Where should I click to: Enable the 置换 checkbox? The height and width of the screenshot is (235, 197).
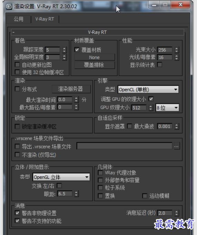[x=100, y=196]
